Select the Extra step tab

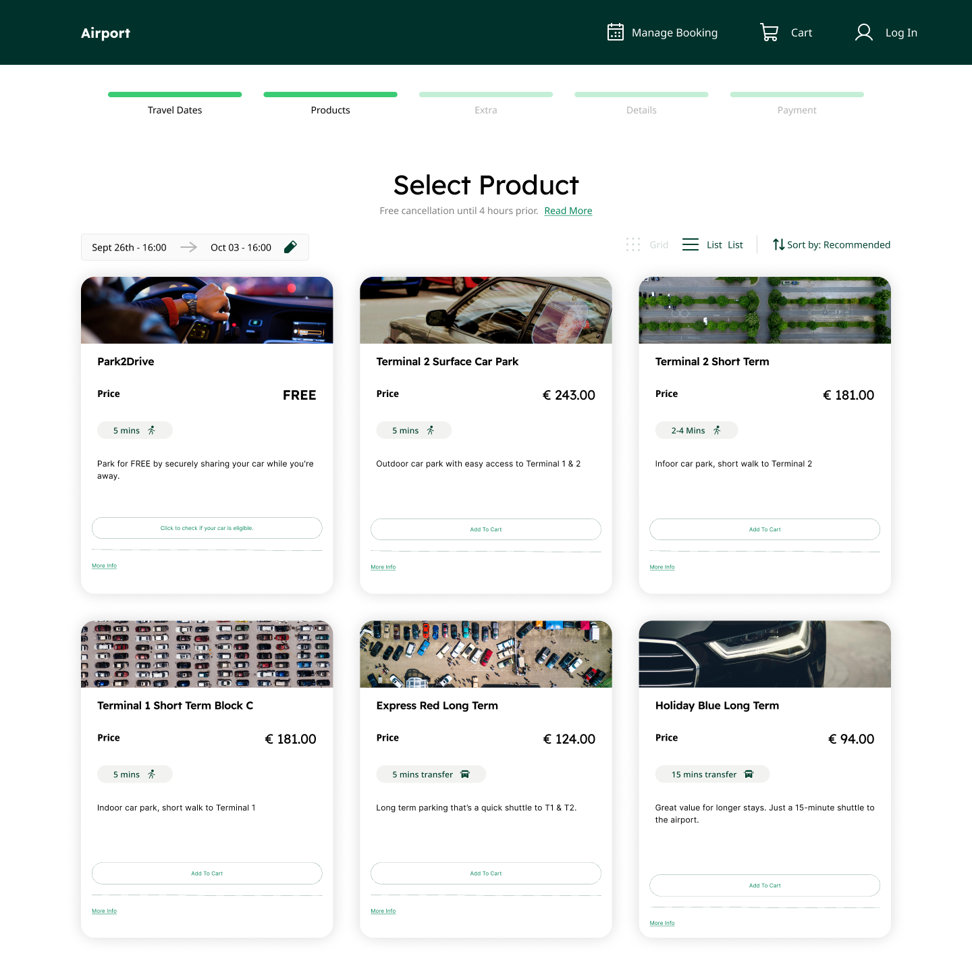click(485, 110)
